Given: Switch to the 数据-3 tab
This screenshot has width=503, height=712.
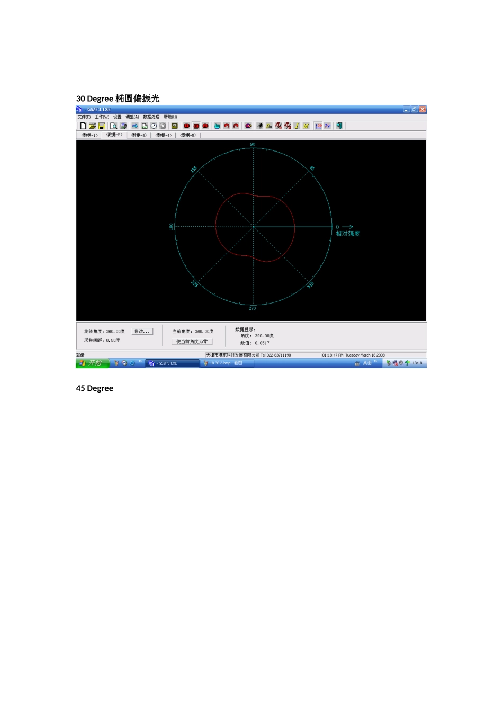Looking at the screenshot, I should click(138, 135).
